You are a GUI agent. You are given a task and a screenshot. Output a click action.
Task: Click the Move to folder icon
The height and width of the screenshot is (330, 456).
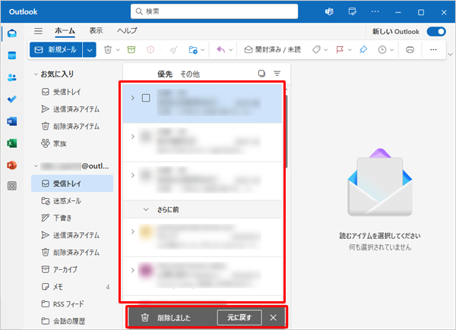193,50
